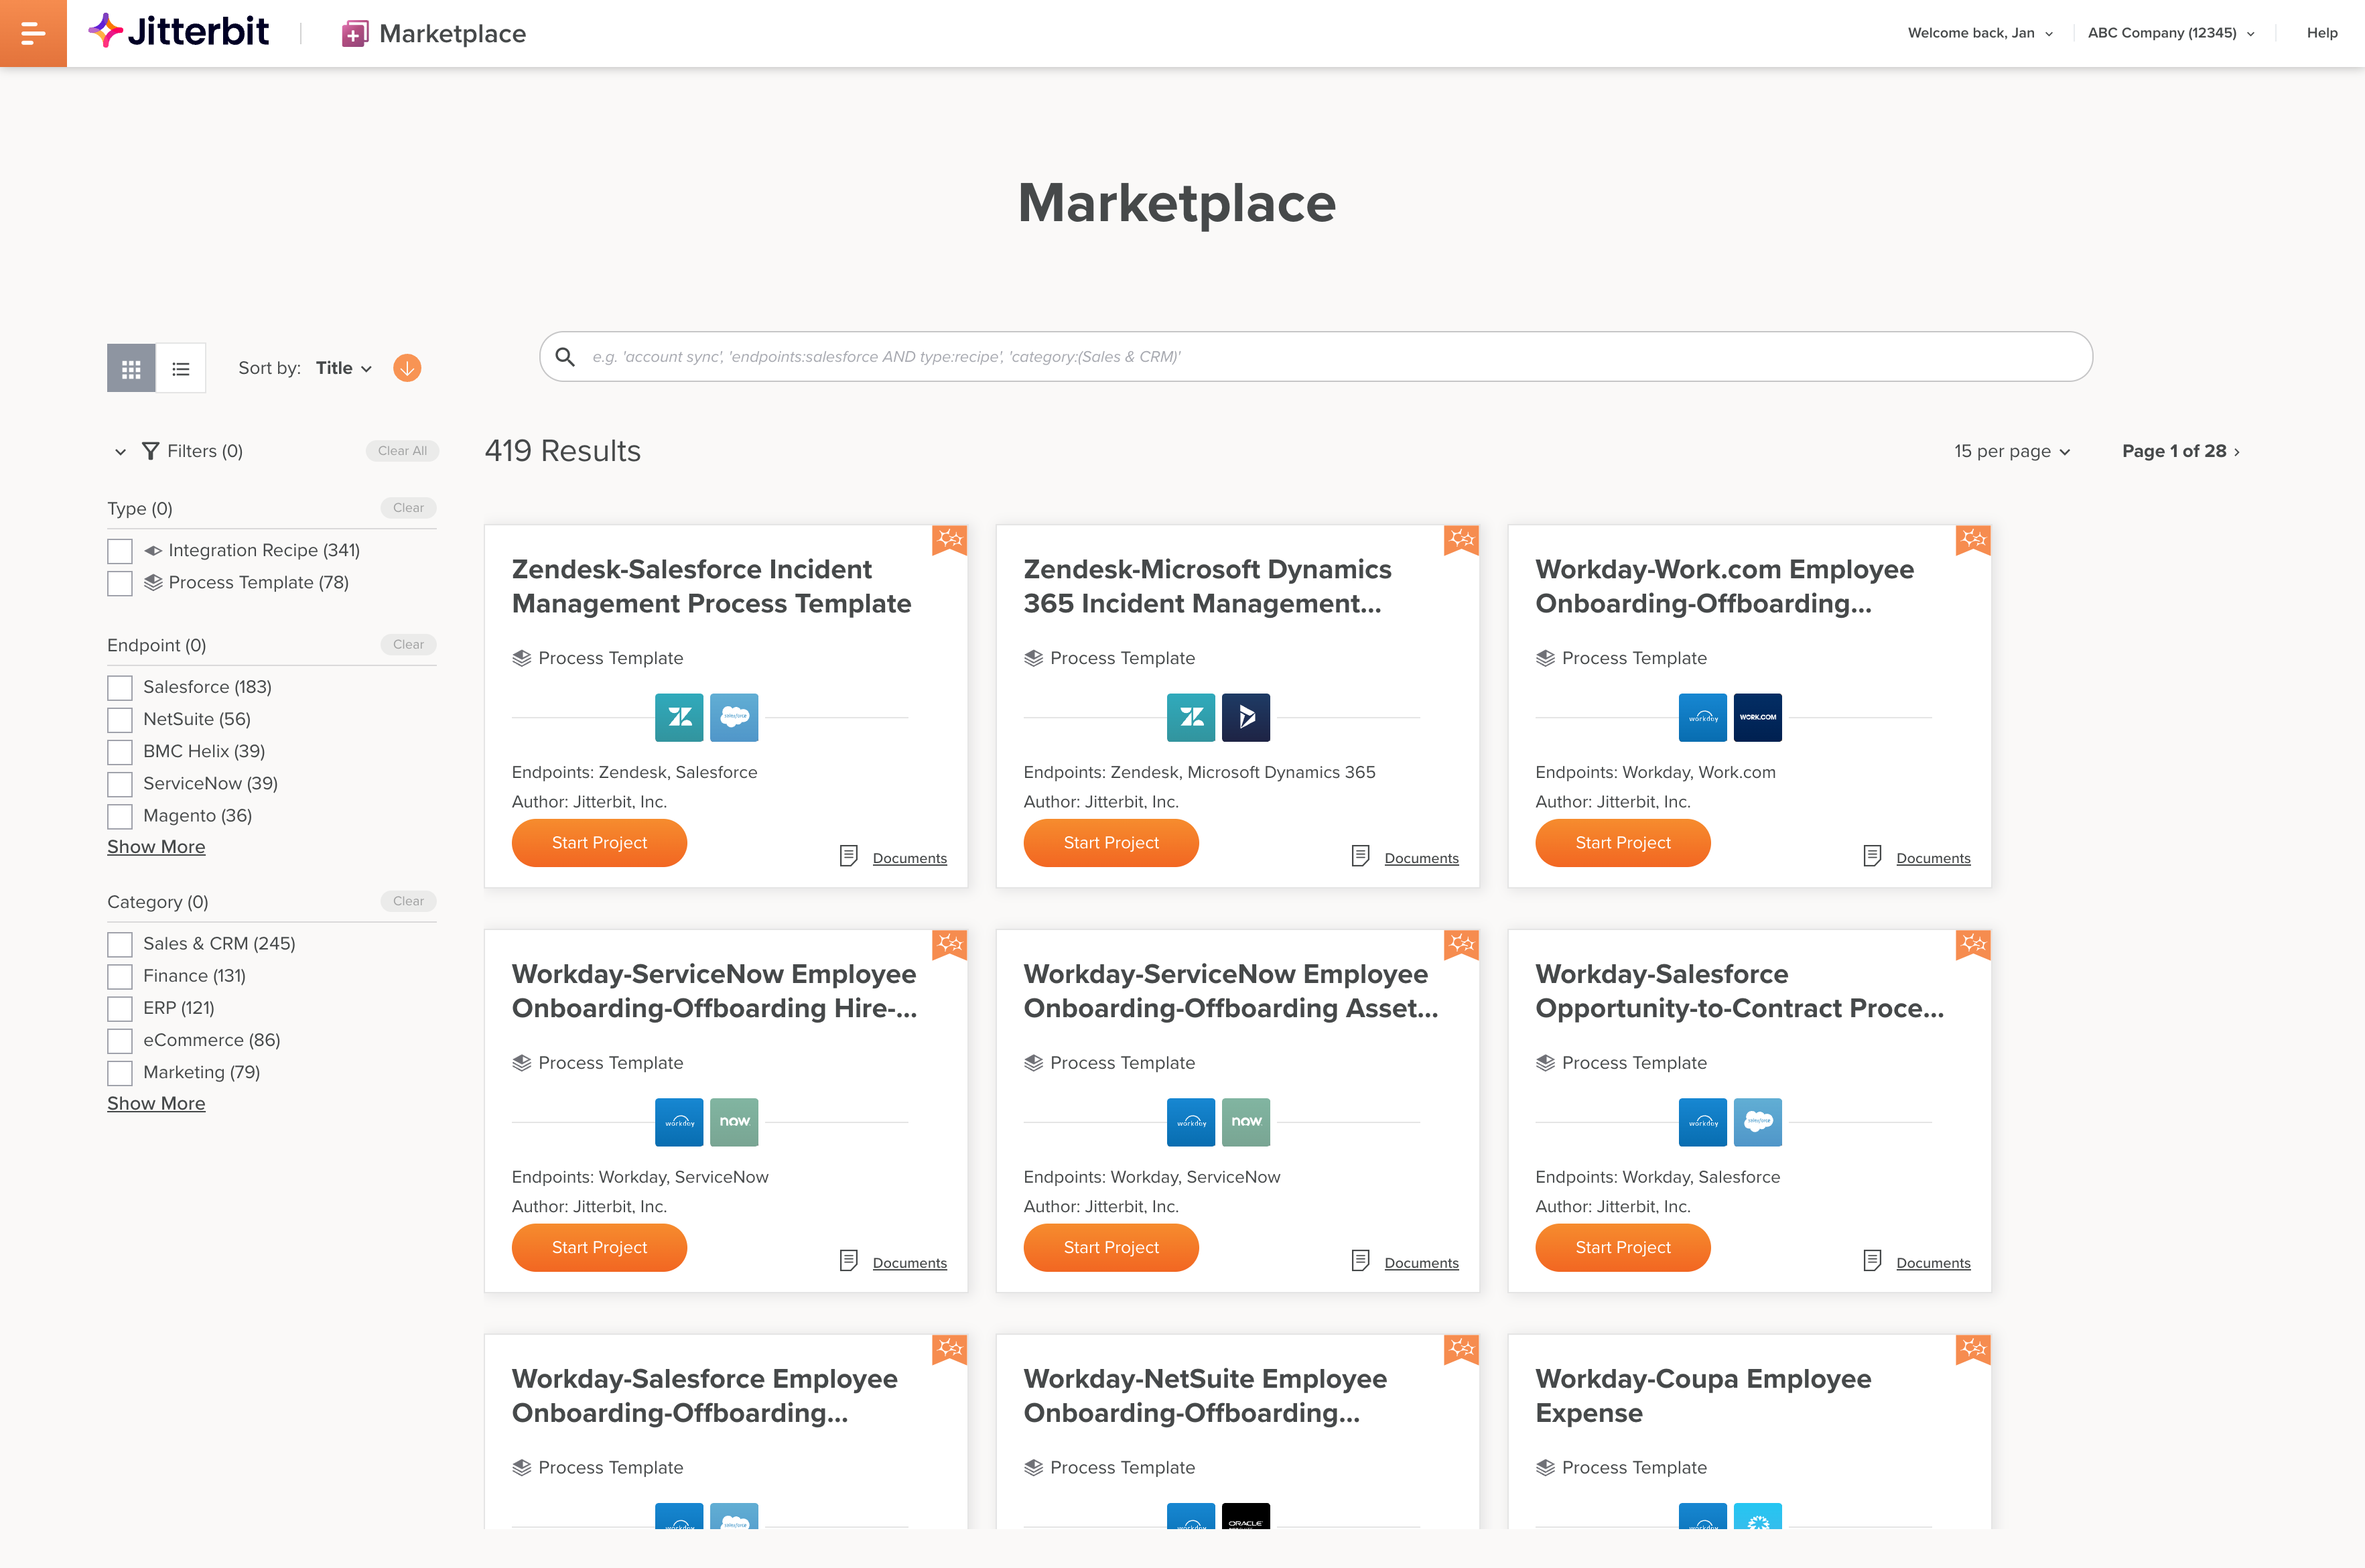Check the Finance category
This screenshot has width=2365, height=1568.
(120, 976)
